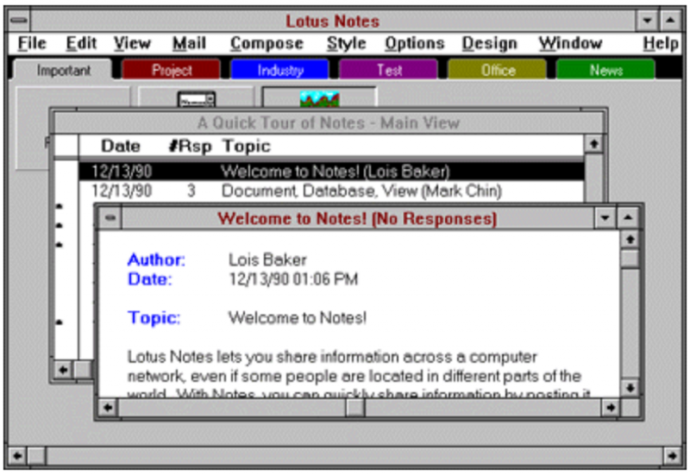This screenshot has width=690, height=475.
Task: Click document scroll up arrow in Welcome window
Action: pyautogui.click(x=630, y=240)
